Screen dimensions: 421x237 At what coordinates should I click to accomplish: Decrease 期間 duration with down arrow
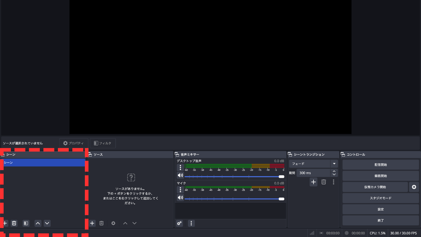click(x=334, y=175)
